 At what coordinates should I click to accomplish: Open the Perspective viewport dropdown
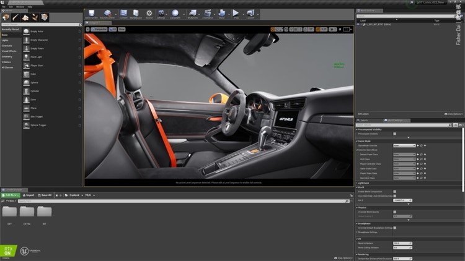click(99, 29)
